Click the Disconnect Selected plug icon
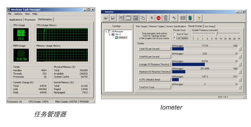Viewport: 251px width, 127px height. tap(183, 18)
